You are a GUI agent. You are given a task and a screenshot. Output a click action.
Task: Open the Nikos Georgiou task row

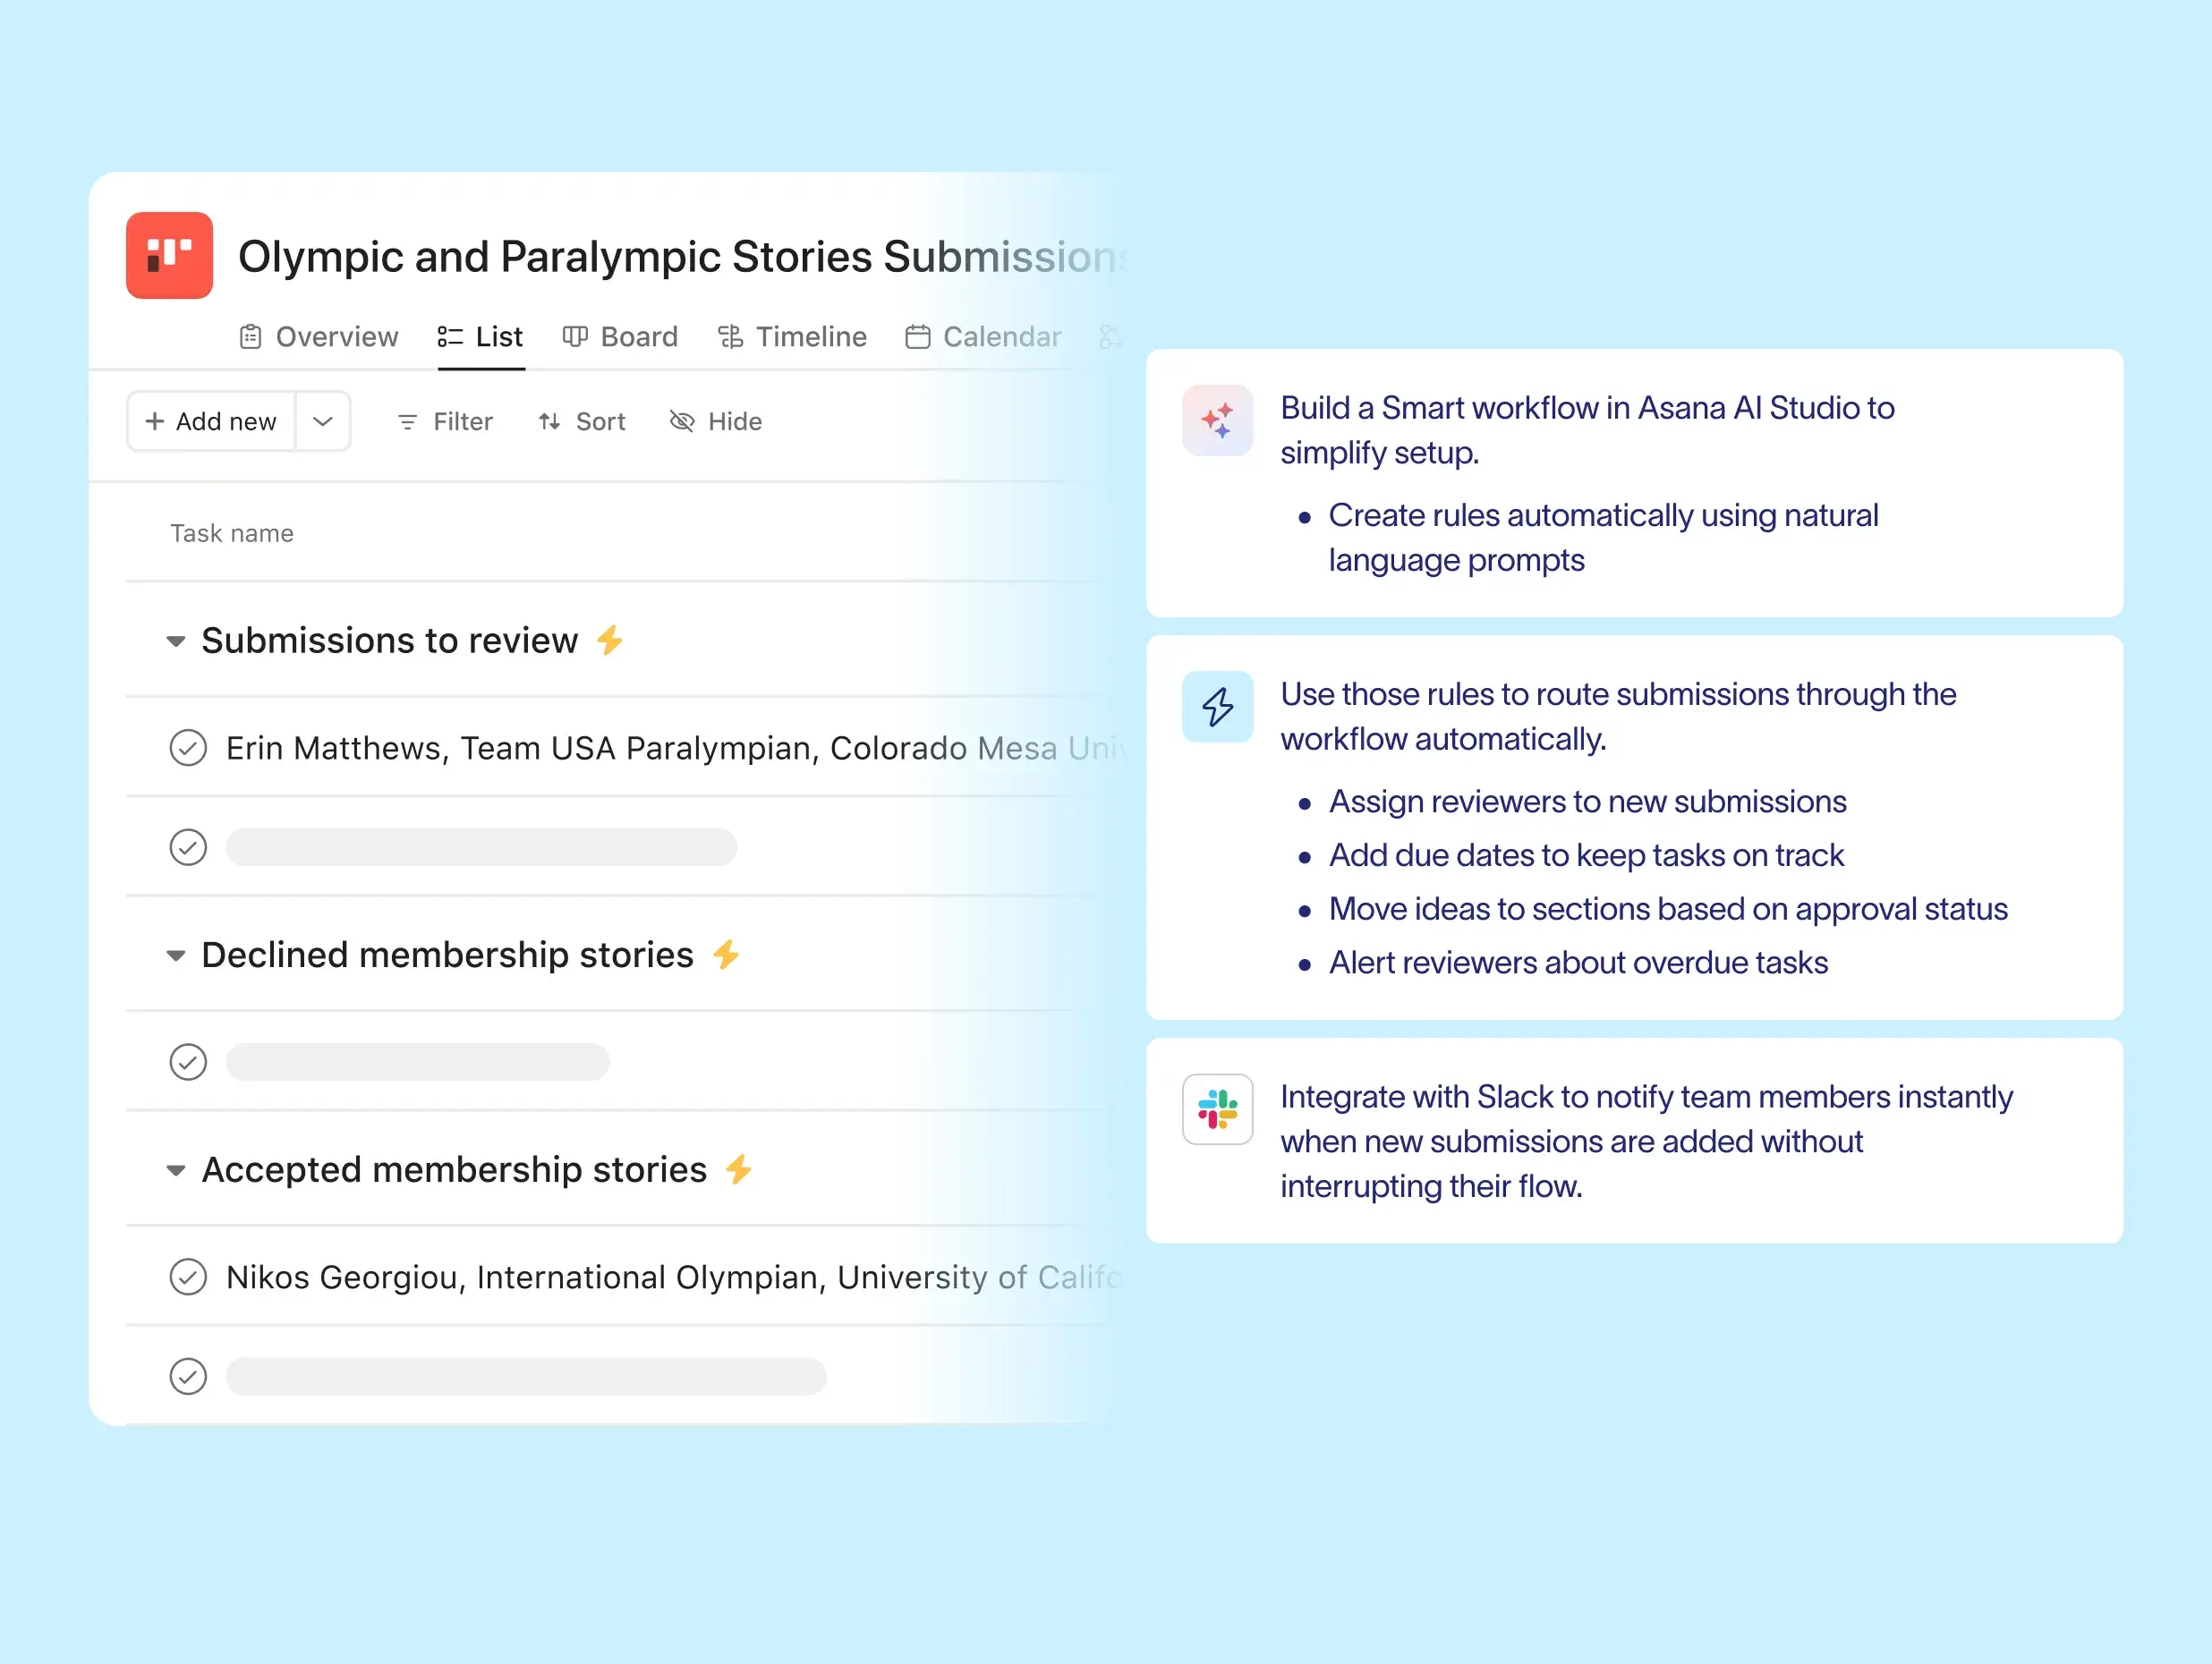(626, 1277)
